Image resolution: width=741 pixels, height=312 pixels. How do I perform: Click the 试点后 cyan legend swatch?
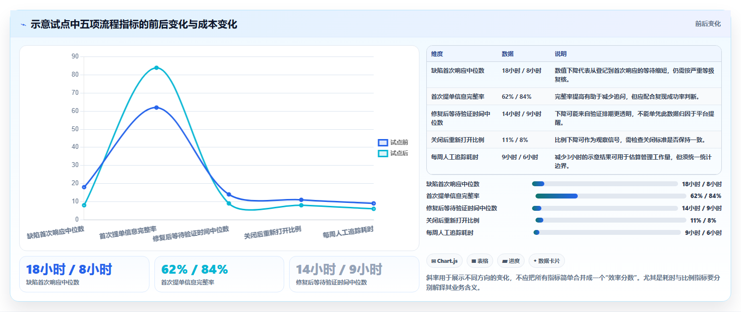tap(383, 153)
